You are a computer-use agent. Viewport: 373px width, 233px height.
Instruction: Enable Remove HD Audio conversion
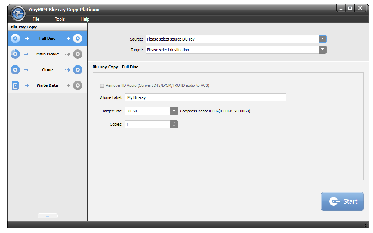(102, 85)
